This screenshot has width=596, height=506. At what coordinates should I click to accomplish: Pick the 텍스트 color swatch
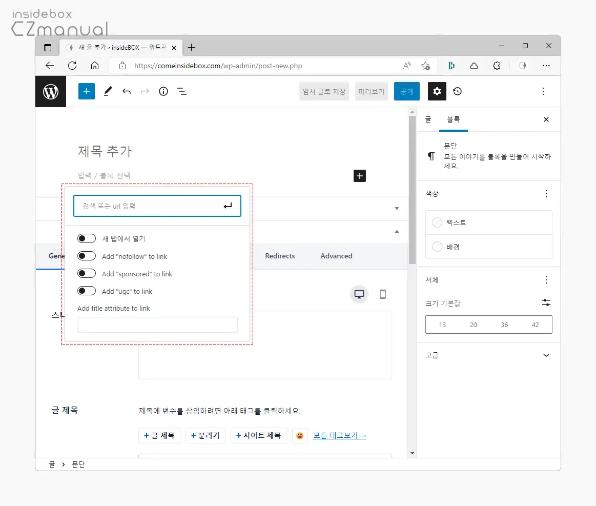pos(437,222)
